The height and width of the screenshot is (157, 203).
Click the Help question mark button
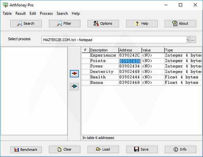142,24
